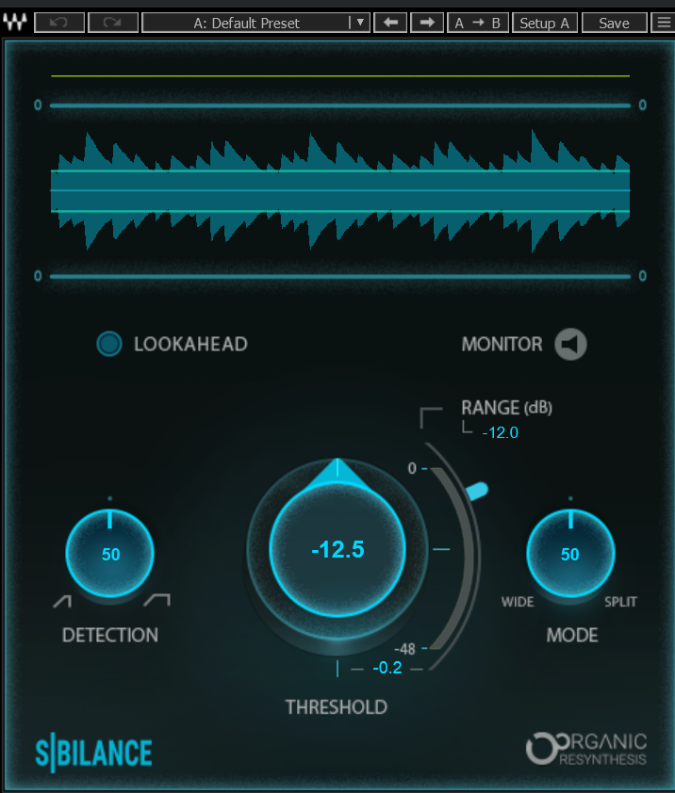Click the Waves logo icon
675x793 pixels.
click(15, 23)
